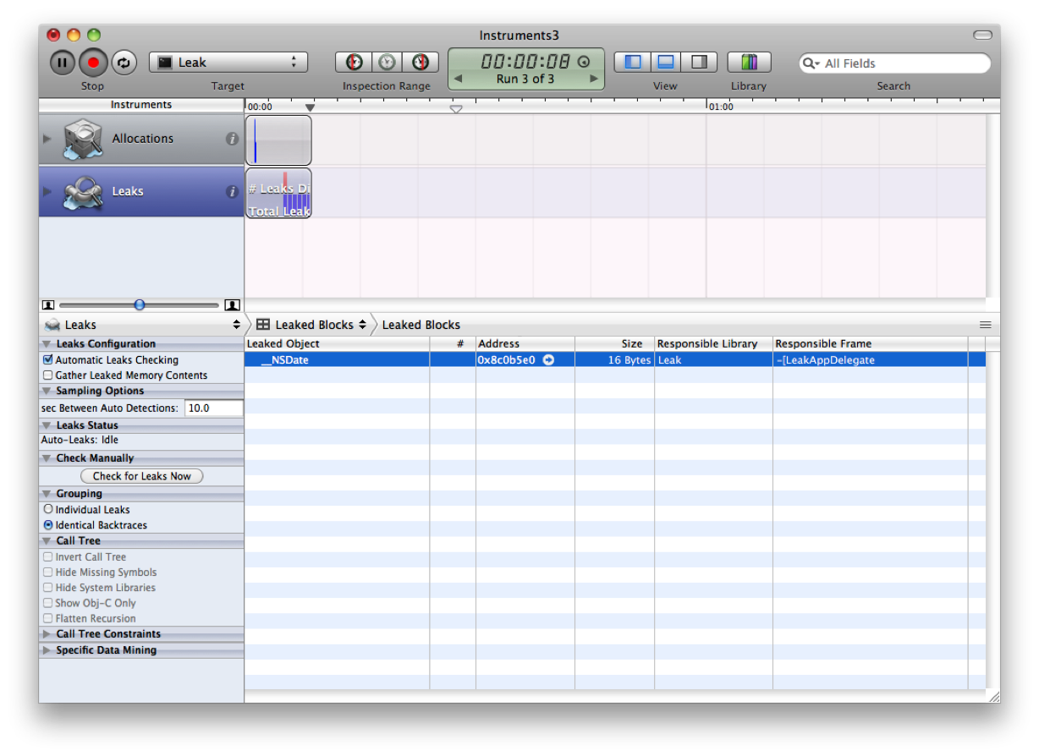The height and width of the screenshot is (756, 1039).
Task: Expand the Call Tree Constraints section
Action: pyautogui.click(x=47, y=634)
